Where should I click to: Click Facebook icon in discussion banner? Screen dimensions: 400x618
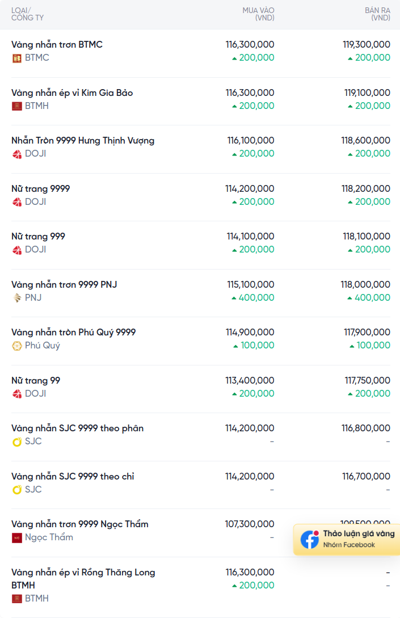[x=310, y=539]
